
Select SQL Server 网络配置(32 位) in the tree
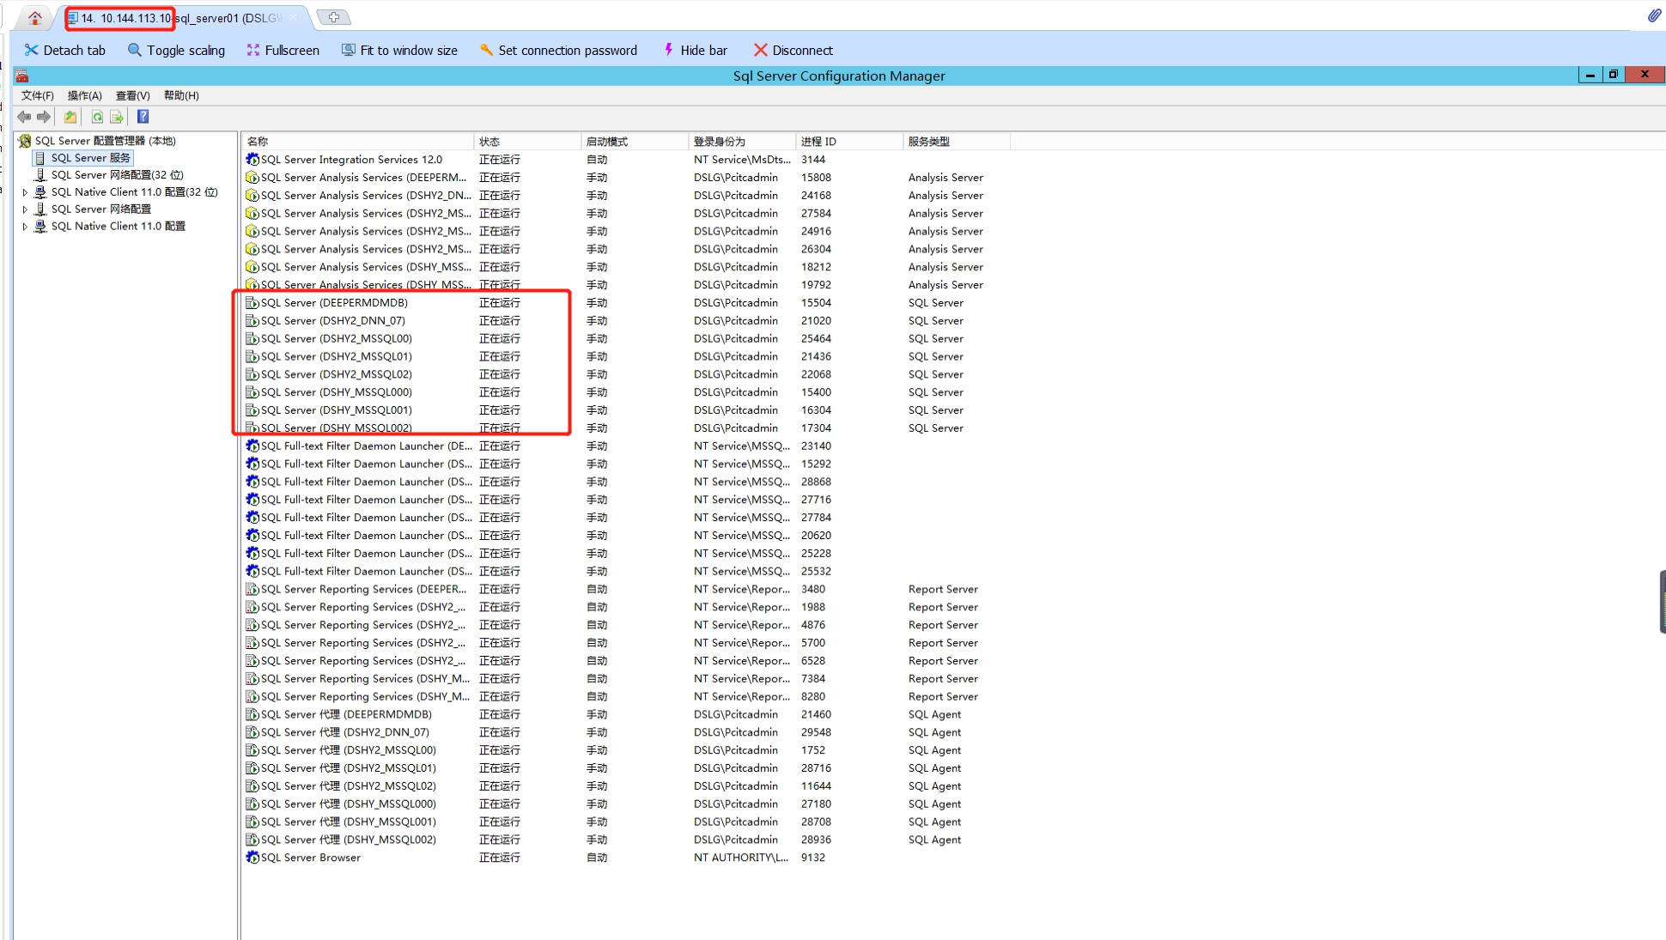click(118, 175)
